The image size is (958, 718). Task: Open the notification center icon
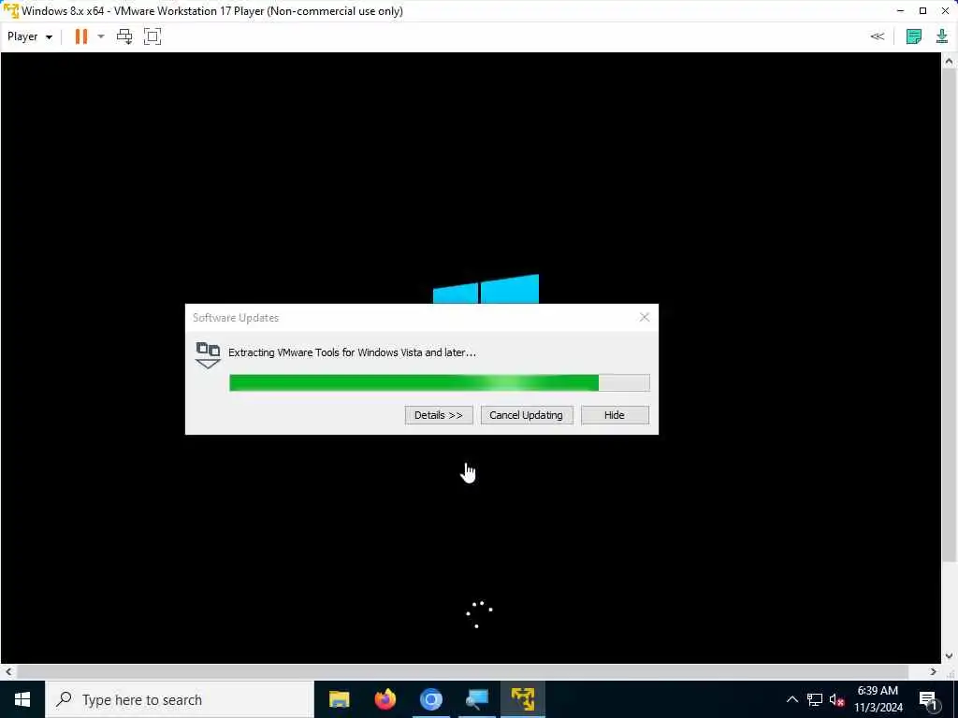click(x=928, y=699)
